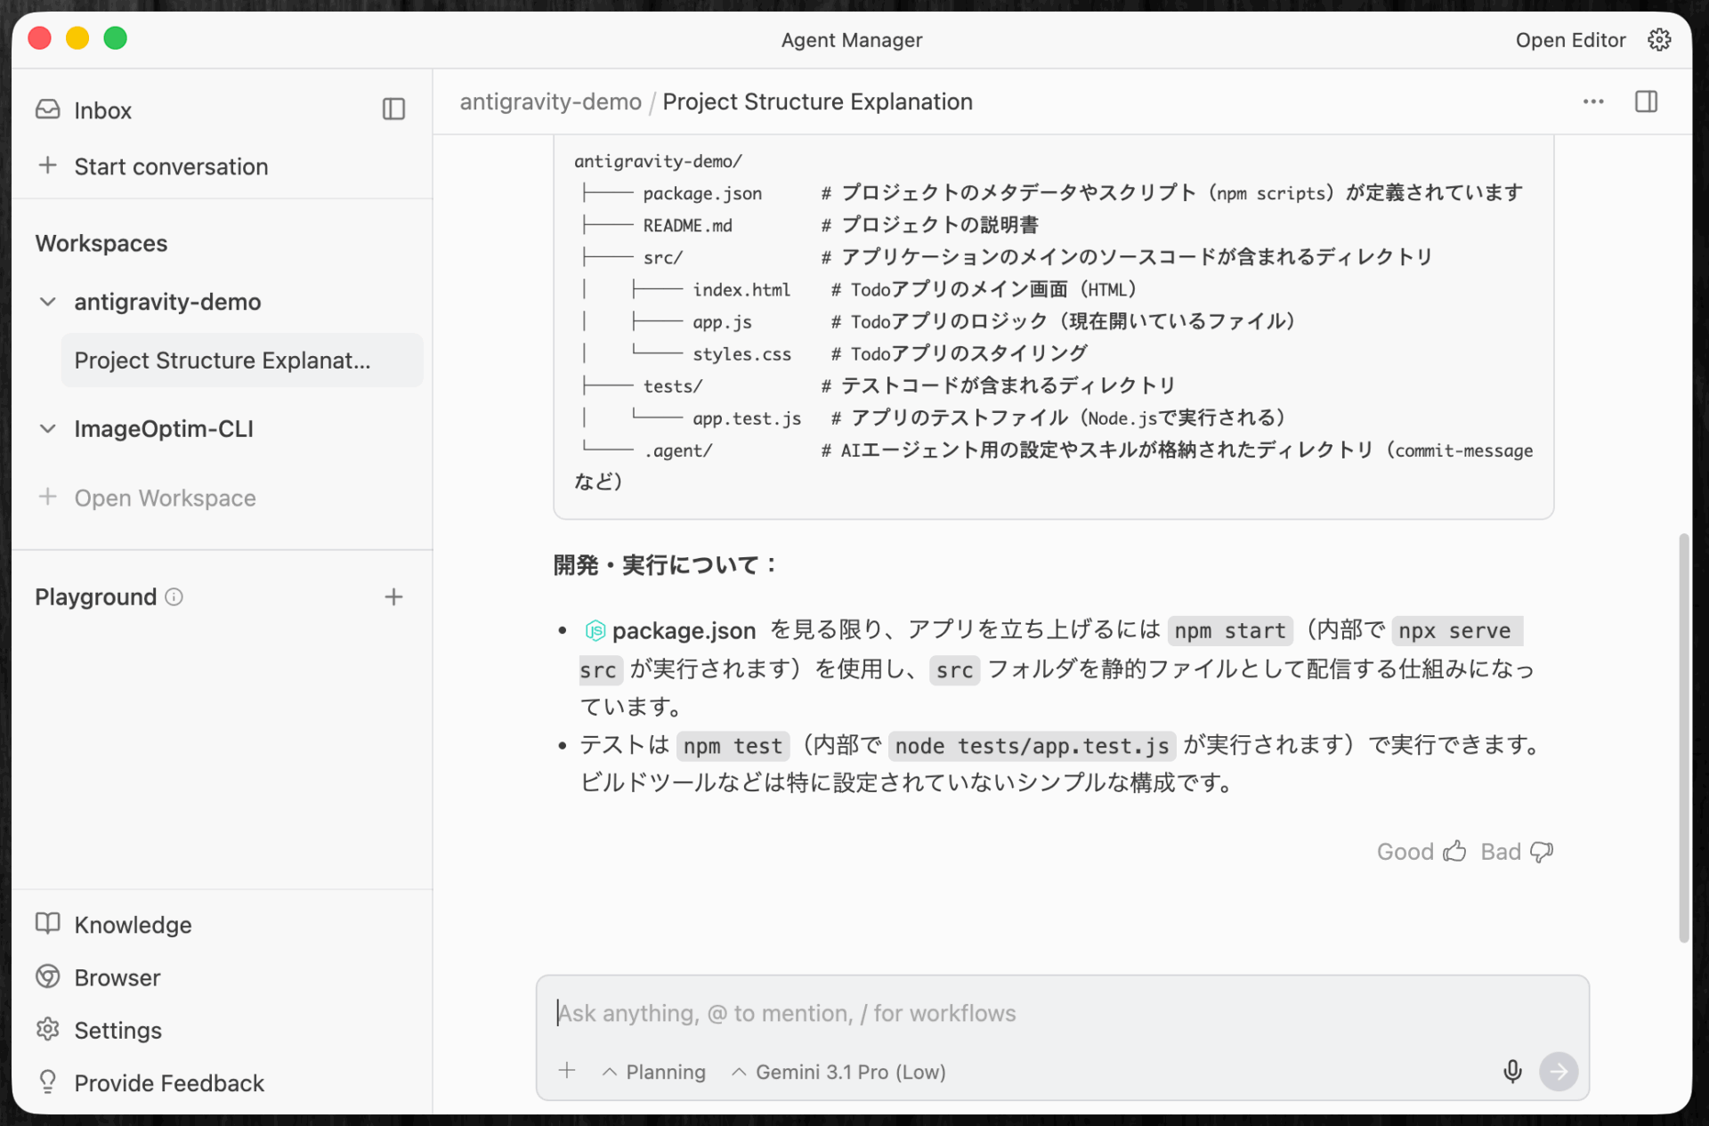
Task: Toggle the right side panel icon
Action: point(1646,101)
